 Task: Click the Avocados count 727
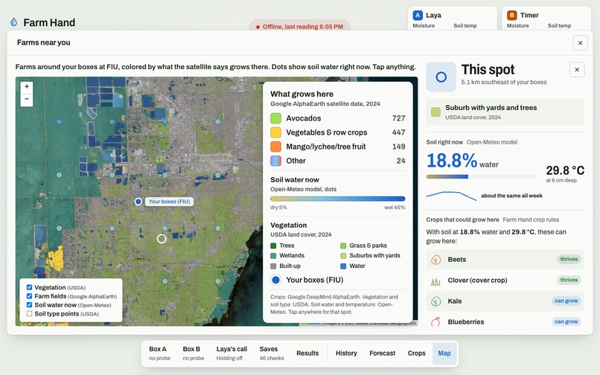pyautogui.click(x=398, y=118)
